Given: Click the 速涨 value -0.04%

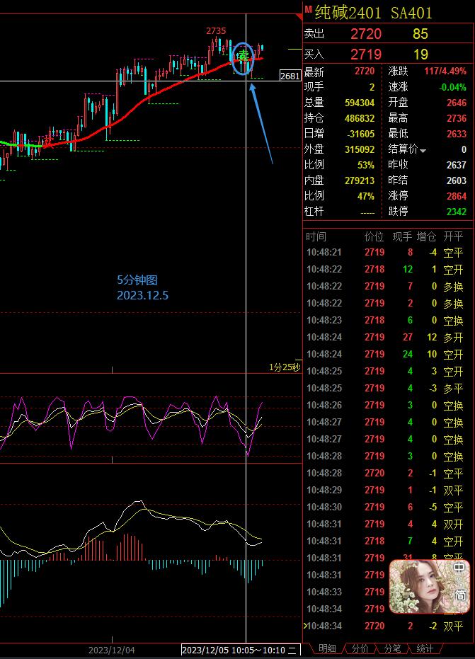Looking at the screenshot, I should (x=452, y=87).
